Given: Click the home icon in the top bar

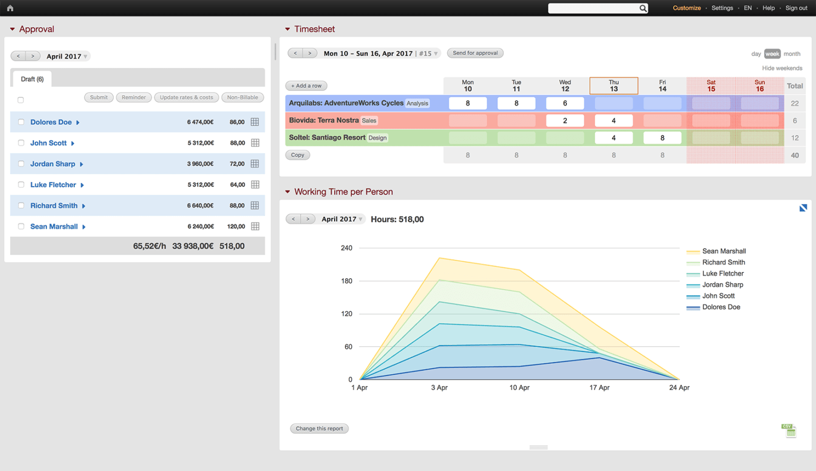Looking at the screenshot, I should point(10,8).
